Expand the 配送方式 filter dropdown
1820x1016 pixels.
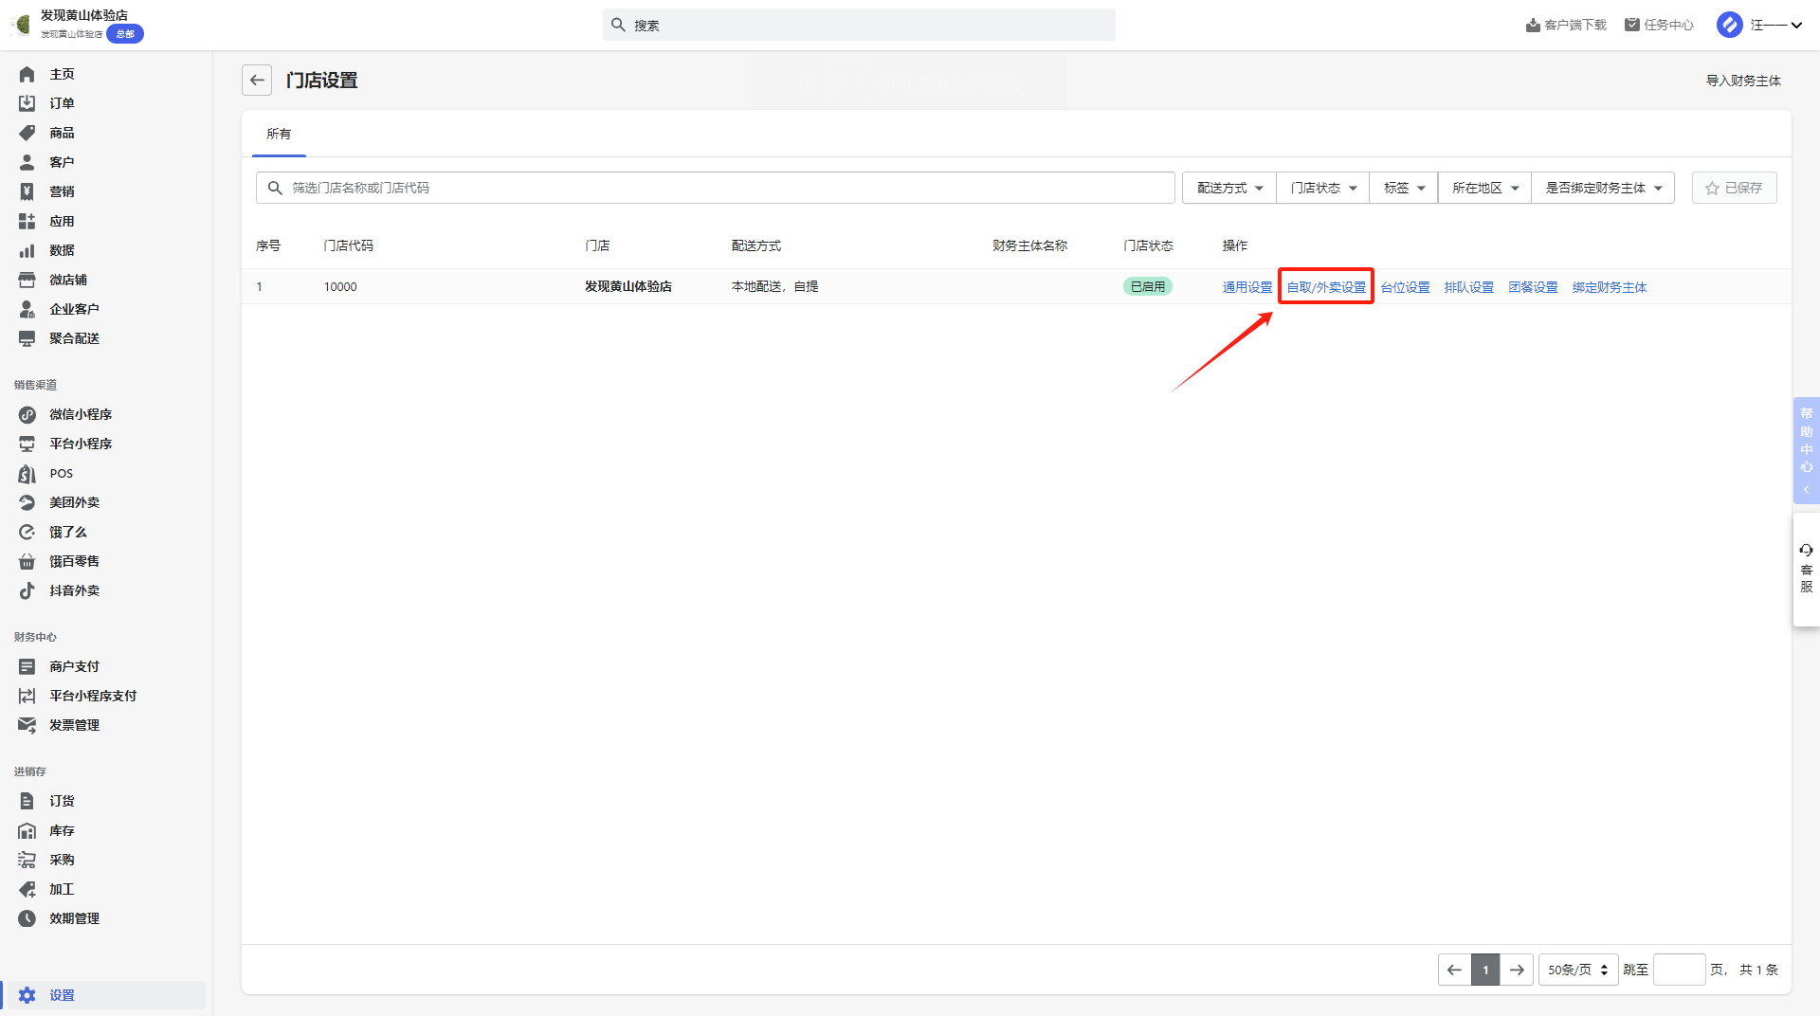1229,188
